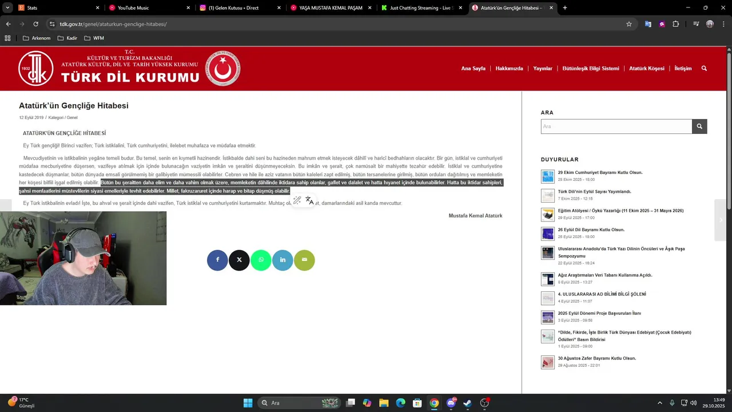Viewport: 732px width, 412px height.
Task: Switch to YAŞA MUSTAFA KEMAL PAŞAM tab
Action: (331, 8)
